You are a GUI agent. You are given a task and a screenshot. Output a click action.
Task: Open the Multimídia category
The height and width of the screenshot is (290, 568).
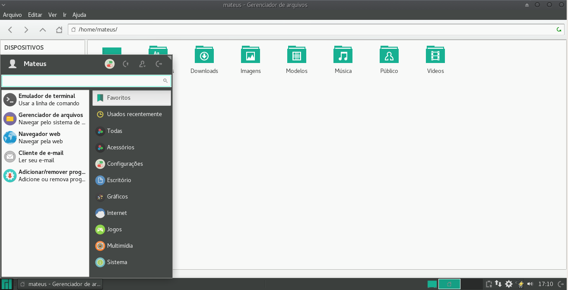(132, 246)
